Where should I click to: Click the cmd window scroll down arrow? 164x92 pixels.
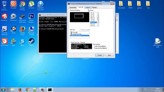click(117, 52)
